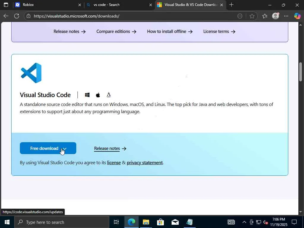The width and height of the screenshot is (304, 228).
Task: Click the scrollbar up arrow
Action: [300, 25]
